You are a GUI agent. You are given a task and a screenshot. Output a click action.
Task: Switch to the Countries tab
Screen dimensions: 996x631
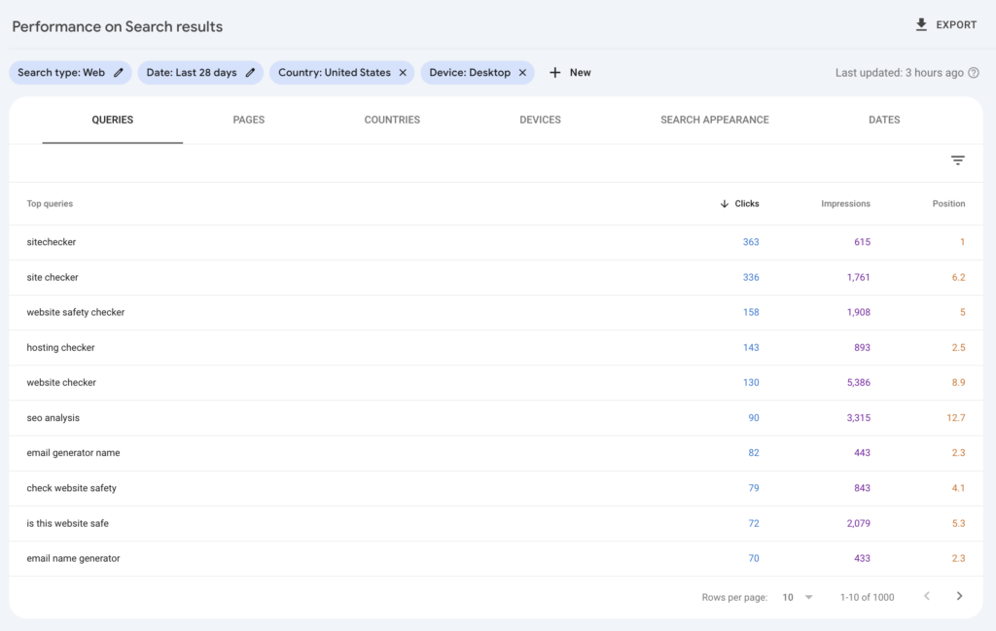coord(392,120)
